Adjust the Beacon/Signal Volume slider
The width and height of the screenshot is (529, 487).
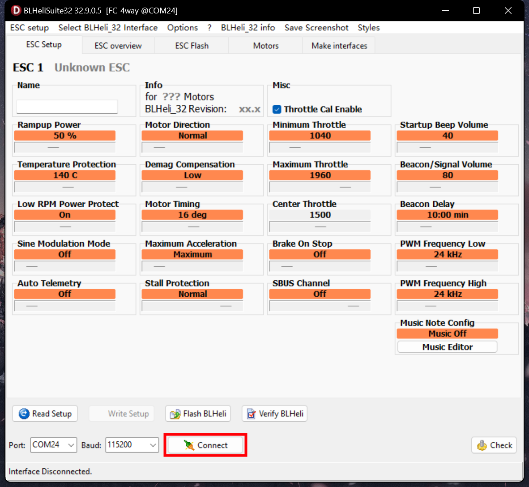pyautogui.click(x=448, y=187)
